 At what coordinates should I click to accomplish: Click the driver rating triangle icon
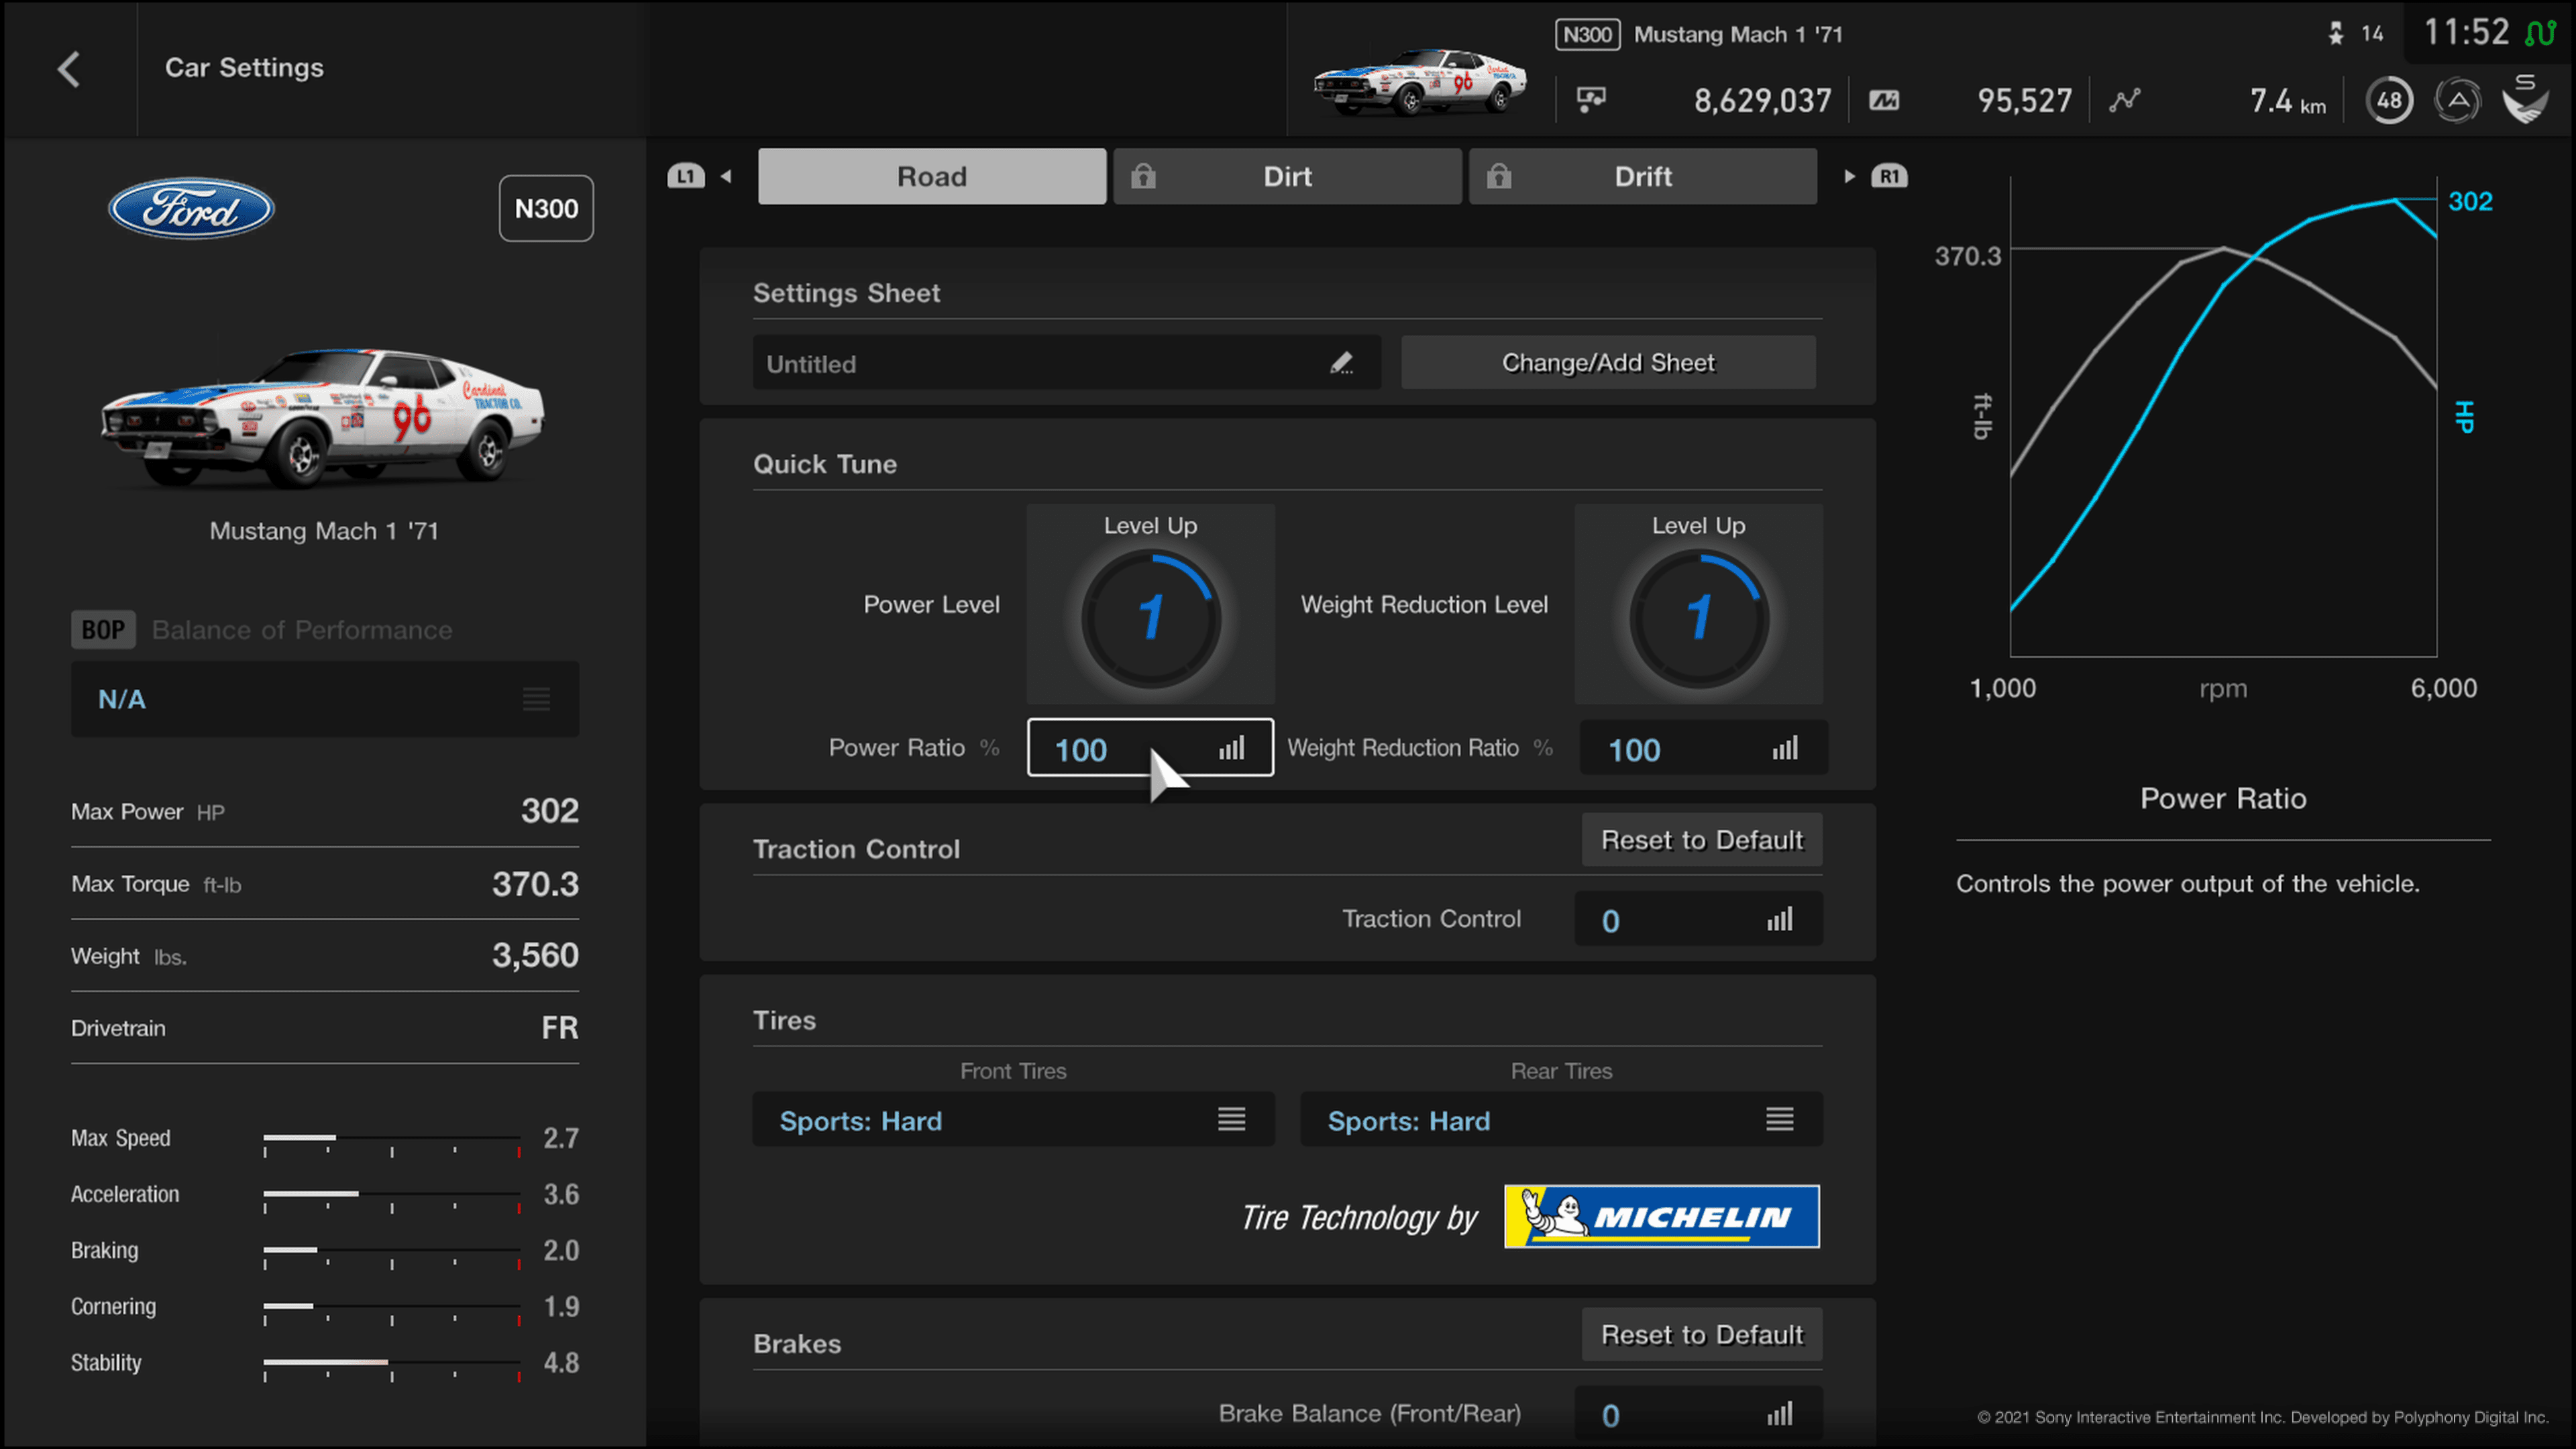coord(2457,100)
